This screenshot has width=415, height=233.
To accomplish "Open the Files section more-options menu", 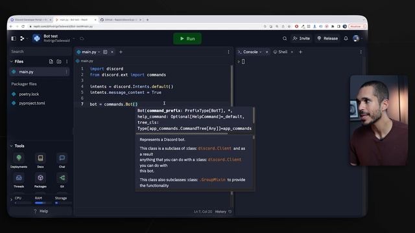I will [67, 61].
